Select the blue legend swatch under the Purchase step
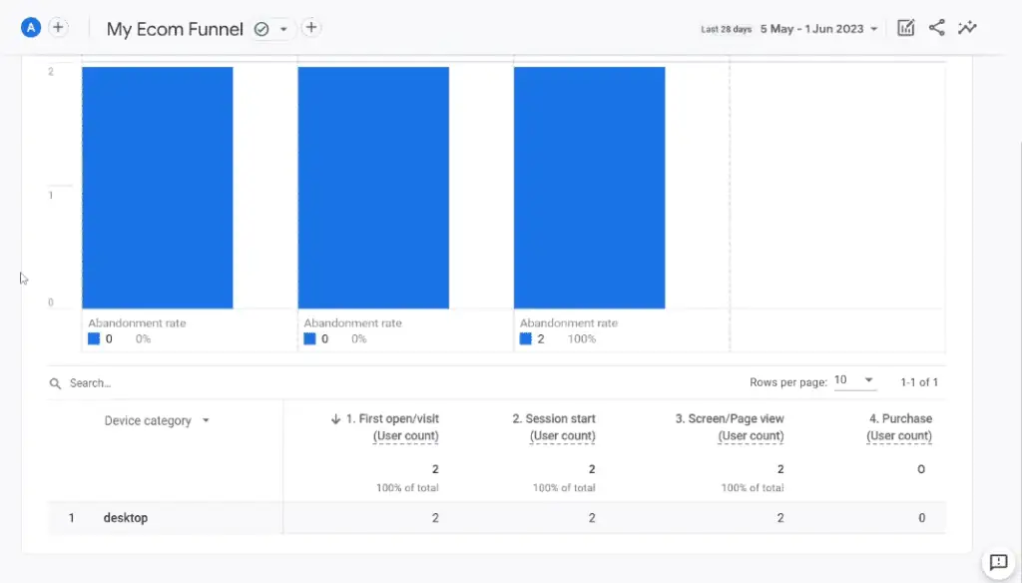Viewport: 1022px width, 583px height. (526, 338)
